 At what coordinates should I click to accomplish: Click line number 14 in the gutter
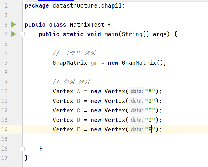[x=4, y=129]
